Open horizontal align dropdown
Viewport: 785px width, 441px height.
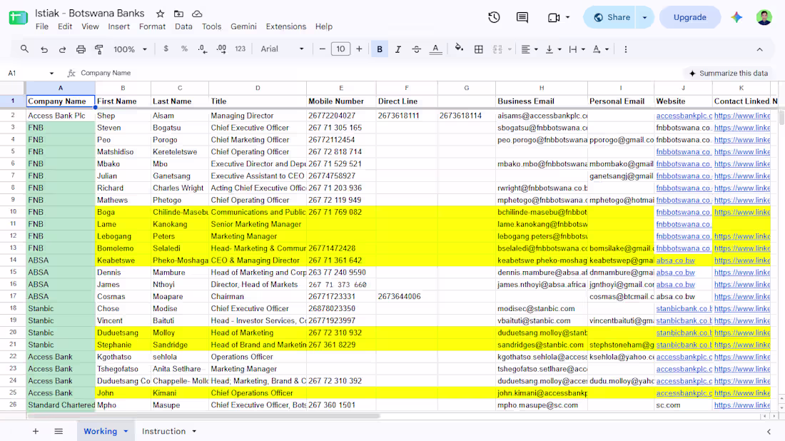pyautogui.click(x=530, y=49)
